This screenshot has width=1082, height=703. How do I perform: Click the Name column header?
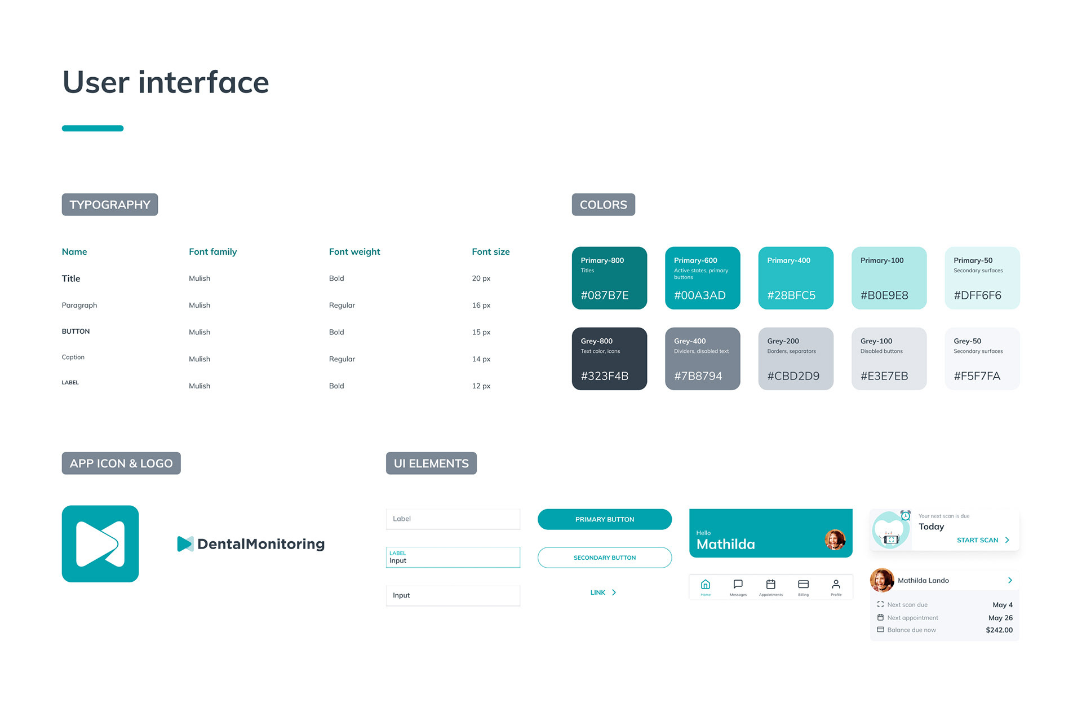74,251
